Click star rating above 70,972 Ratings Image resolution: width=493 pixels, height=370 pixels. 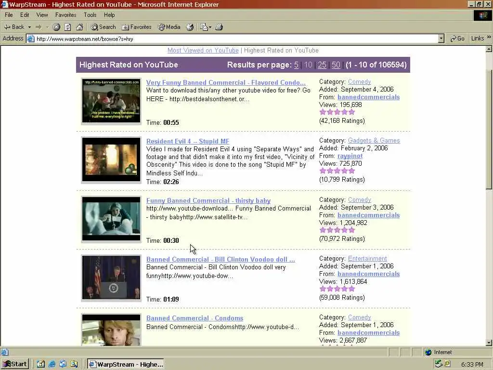coord(337,230)
